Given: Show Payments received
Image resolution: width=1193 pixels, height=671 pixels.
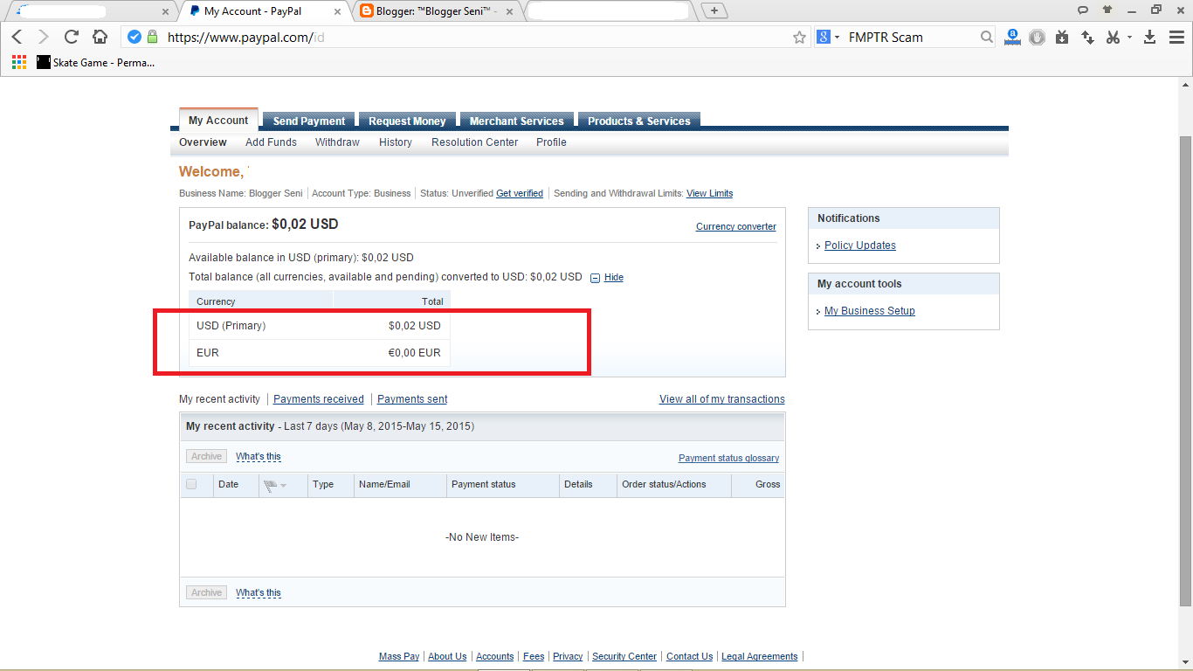Looking at the screenshot, I should pyautogui.click(x=319, y=399).
